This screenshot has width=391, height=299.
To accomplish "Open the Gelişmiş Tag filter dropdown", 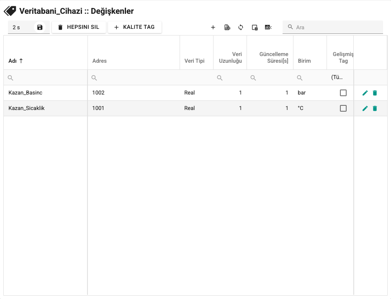I will pos(340,77).
